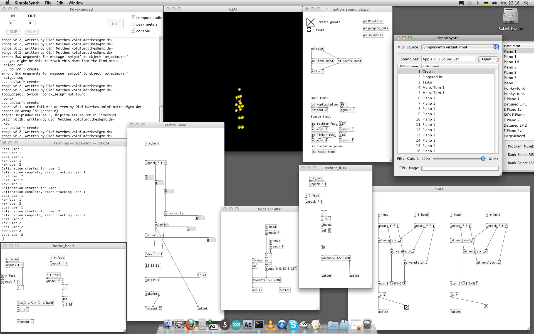Click SimpleSynth keyboard icon in dock
Viewport: 534px width, 334px height.
tap(305, 325)
